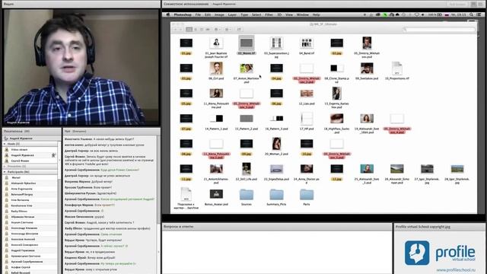Collapse the Hosts group in attendees
This screenshot has height=274, width=487.
tap(5, 144)
